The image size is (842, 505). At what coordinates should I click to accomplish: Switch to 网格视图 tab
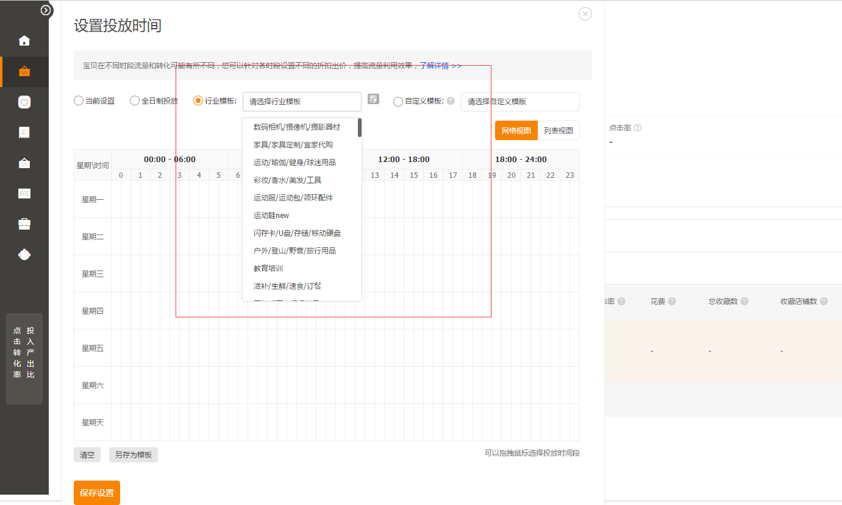coord(516,130)
